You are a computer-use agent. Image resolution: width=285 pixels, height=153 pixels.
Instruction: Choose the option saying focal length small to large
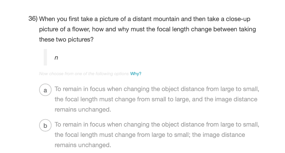pos(157,99)
